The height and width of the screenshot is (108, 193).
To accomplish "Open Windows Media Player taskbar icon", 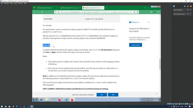I will point(53,100).
